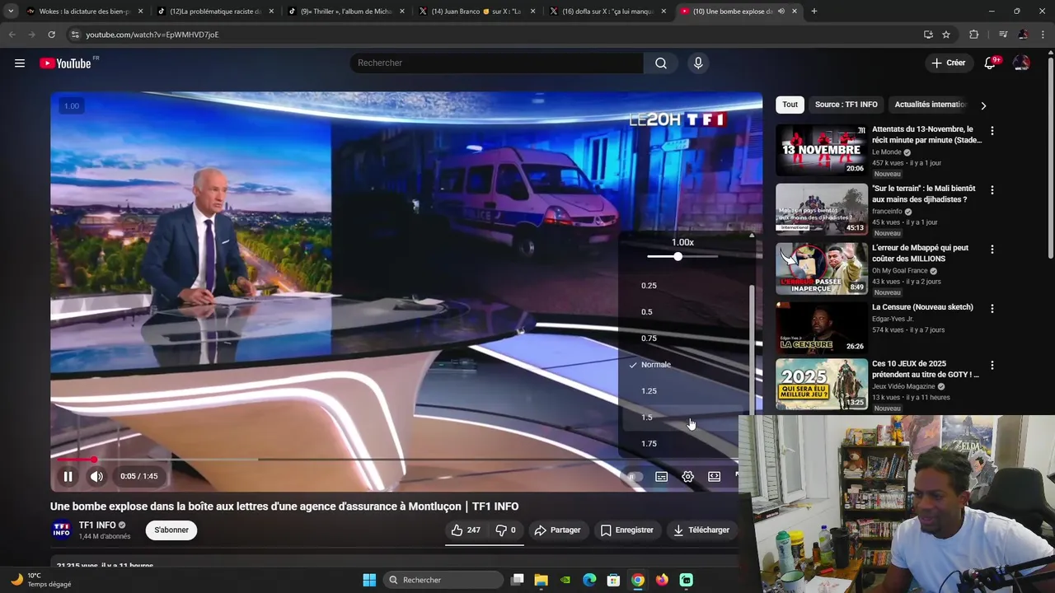1055x593 pixels.
Task: Mute the video volume
Action: (x=96, y=476)
